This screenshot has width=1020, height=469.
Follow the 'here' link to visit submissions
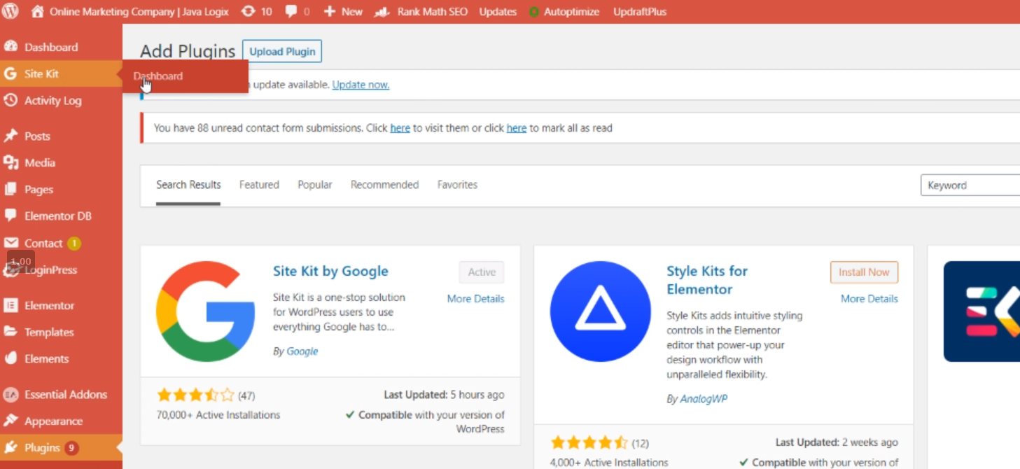click(400, 128)
